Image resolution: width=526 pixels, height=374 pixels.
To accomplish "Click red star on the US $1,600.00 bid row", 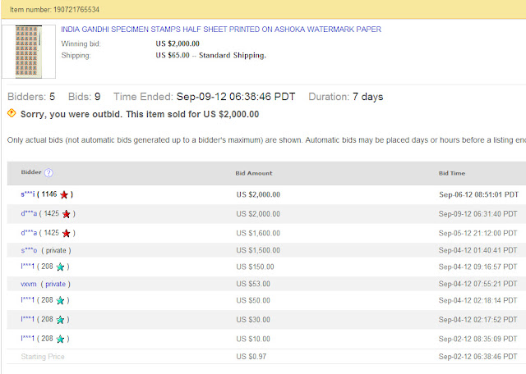I will (x=66, y=233).
